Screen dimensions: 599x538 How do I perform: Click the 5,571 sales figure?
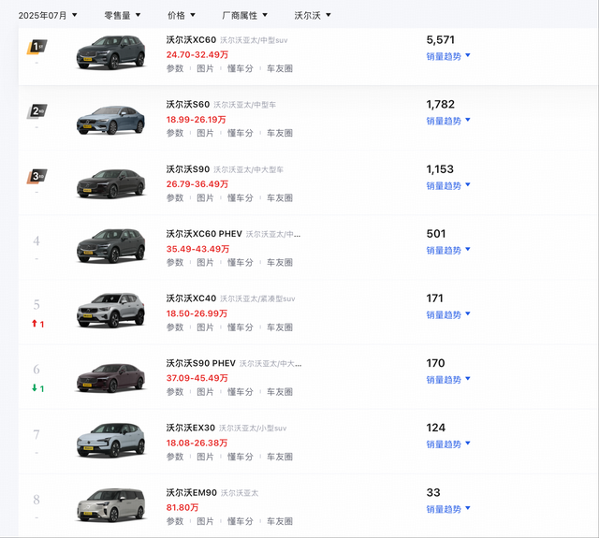point(441,40)
